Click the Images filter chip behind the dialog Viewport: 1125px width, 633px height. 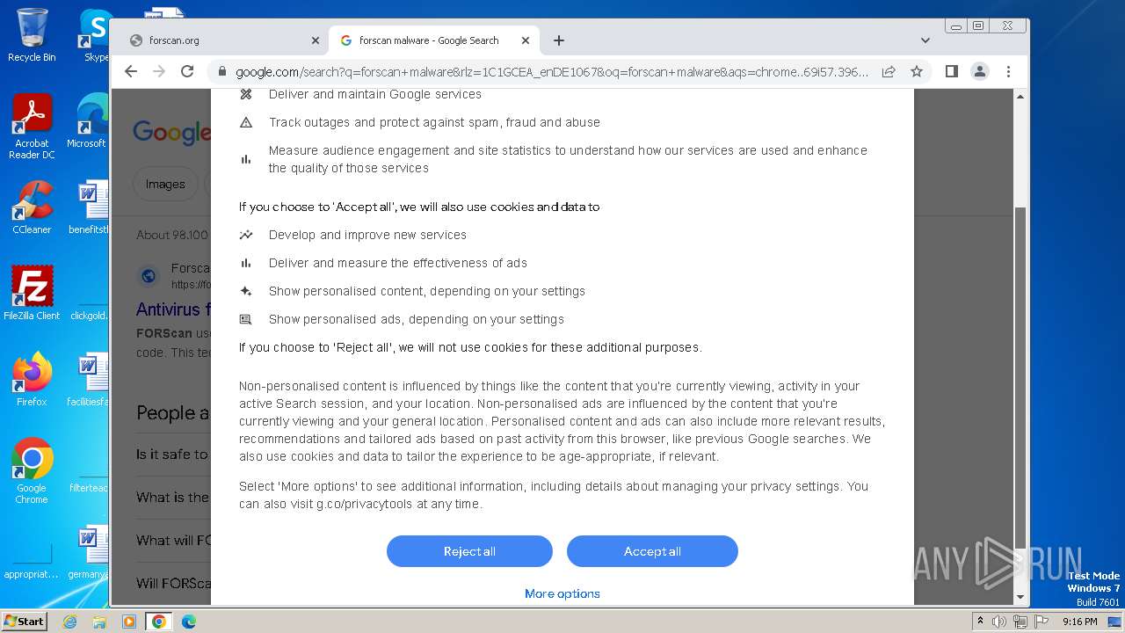pyautogui.click(x=165, y=184)
